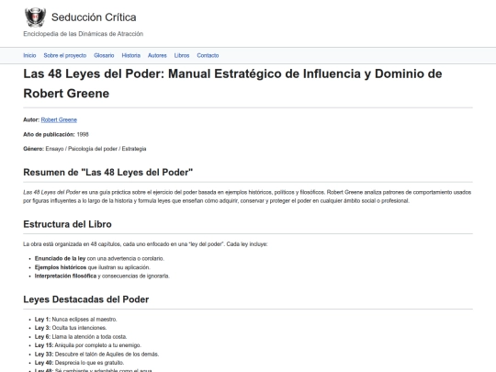This screenshot has height=372, width=496.
Task: Open the Seducción Crítica site title
Action: [x=94, y=17]
